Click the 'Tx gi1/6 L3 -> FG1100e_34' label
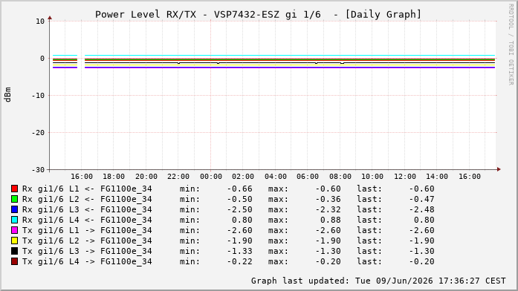Viewport: 518px width, 291px height. click(87, 251)
